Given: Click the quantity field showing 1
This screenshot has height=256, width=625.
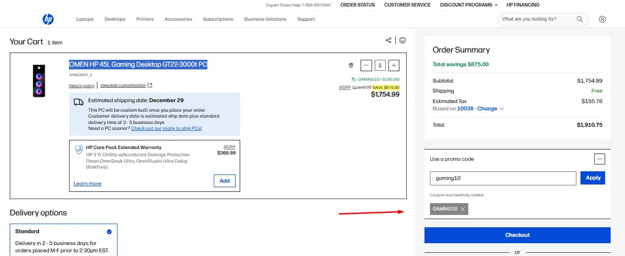Looking at the screenshot, I should click(x=380, y=65).
